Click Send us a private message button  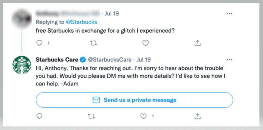coord(134,100)
